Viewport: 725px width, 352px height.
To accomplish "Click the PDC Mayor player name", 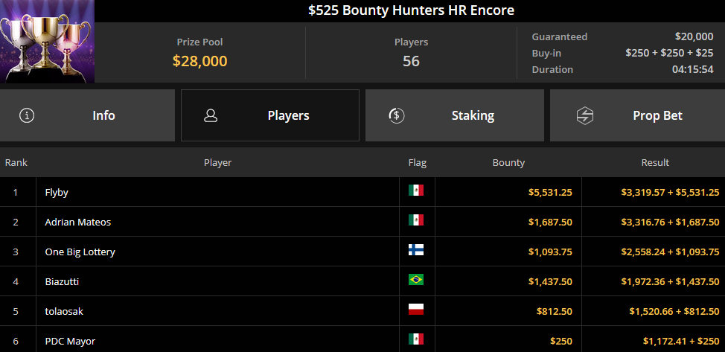I will pos(70,342).
